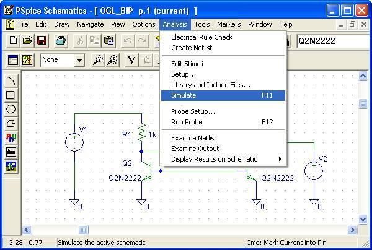Viewport: 372px width, 250px height.
Task: Open the Markers menu
Action: 229,24
